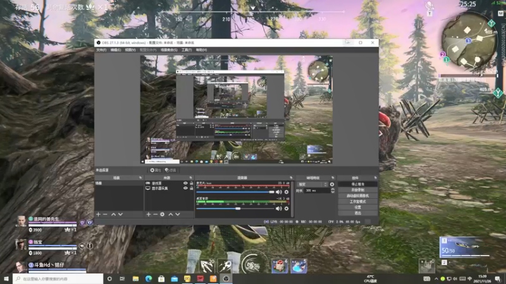
Task: Select the game capture source row
Action: click(x=169, y=183)
